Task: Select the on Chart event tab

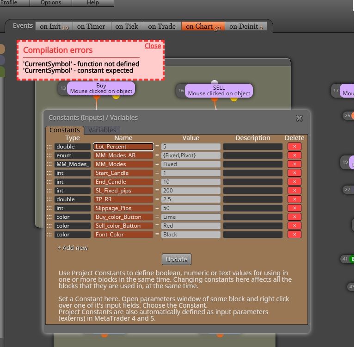Action: [203, 26]
